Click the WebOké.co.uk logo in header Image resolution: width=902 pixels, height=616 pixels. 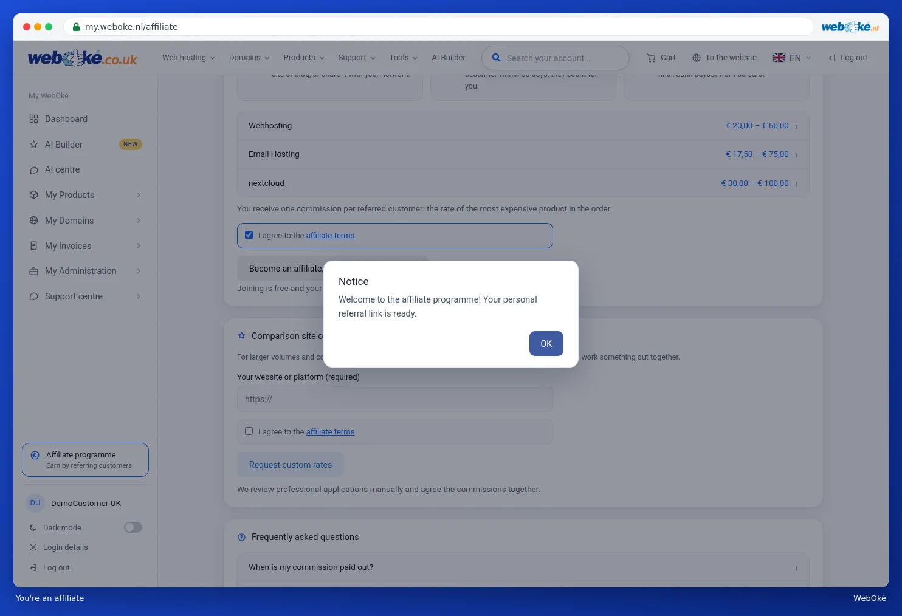click(x=83, y=58)
